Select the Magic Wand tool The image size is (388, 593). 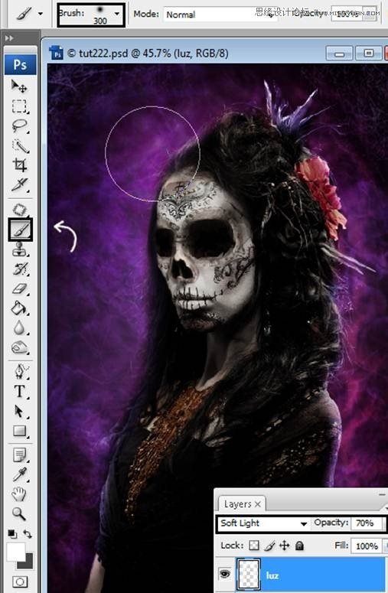[19, 145]
